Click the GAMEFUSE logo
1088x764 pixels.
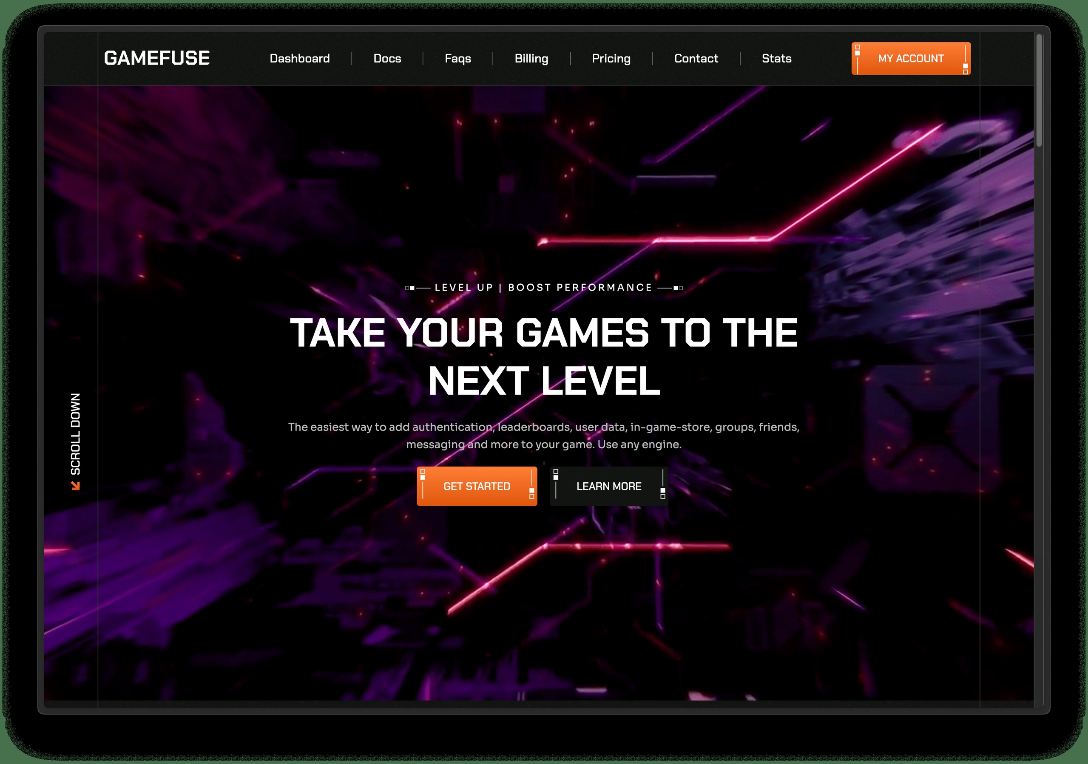click(156, 58)
